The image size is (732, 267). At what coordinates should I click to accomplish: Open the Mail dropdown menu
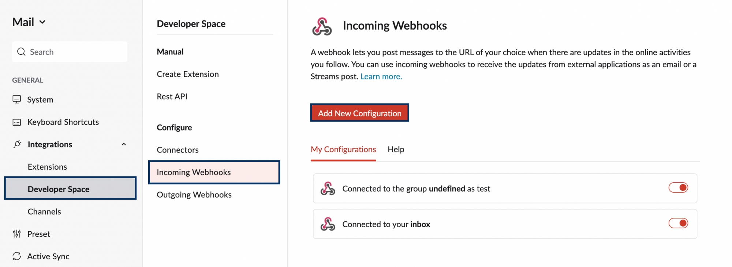pos(29,22)
